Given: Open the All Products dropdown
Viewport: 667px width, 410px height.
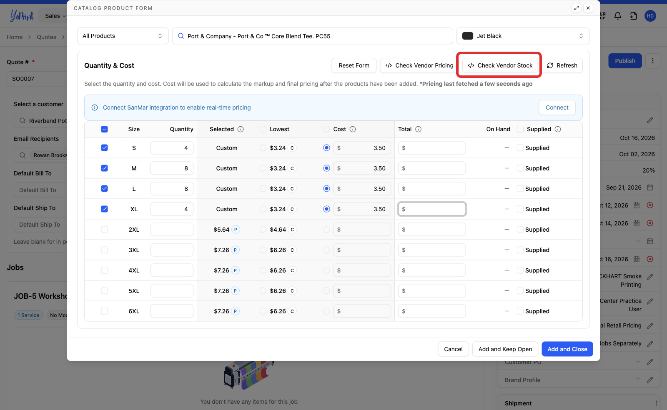Looking at the screenshot, I should (x=123, y=36).
